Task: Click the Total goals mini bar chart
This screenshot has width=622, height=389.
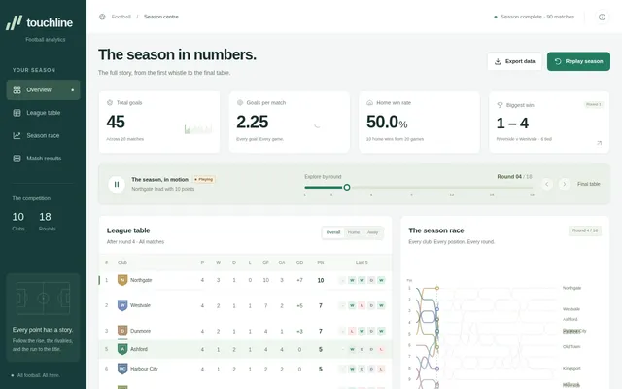Action: [198, 128]
